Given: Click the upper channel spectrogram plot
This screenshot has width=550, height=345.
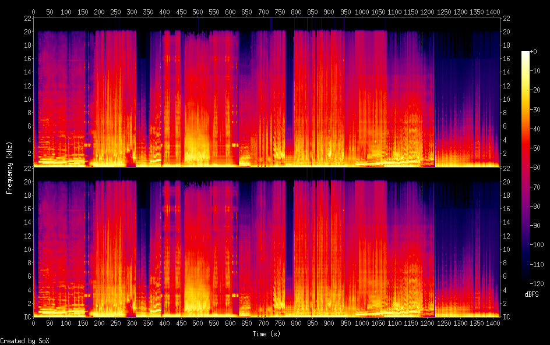Looking at the screenshot, I should pyautogui.click(x=267, y=92).
